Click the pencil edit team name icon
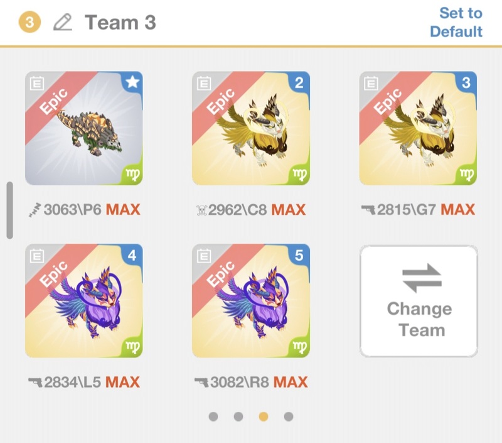The height and width of the screenshot is (443, 502). tap(63, 23)
